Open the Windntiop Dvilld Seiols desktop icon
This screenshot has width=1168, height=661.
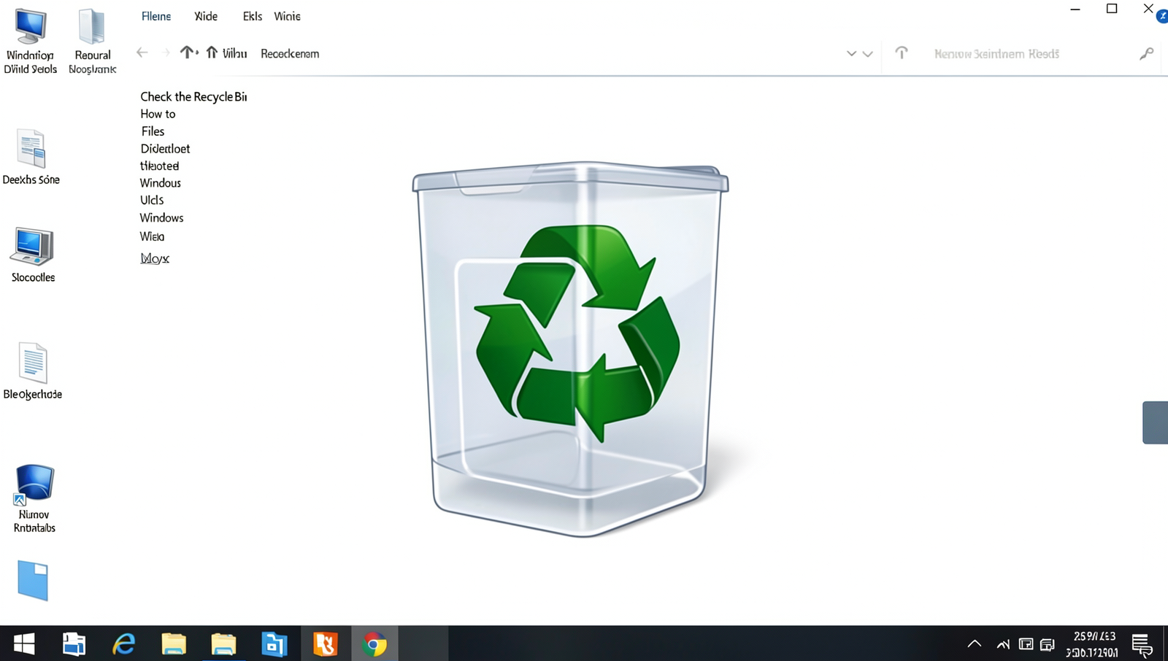(30, 42)
